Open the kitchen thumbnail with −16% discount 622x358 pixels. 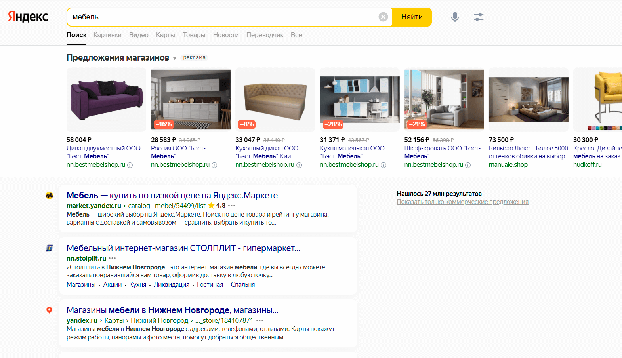191,99
